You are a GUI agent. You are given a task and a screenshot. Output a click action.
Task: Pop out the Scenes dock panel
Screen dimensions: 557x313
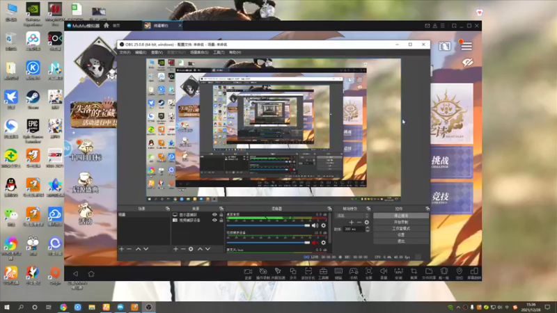[167, 209]
